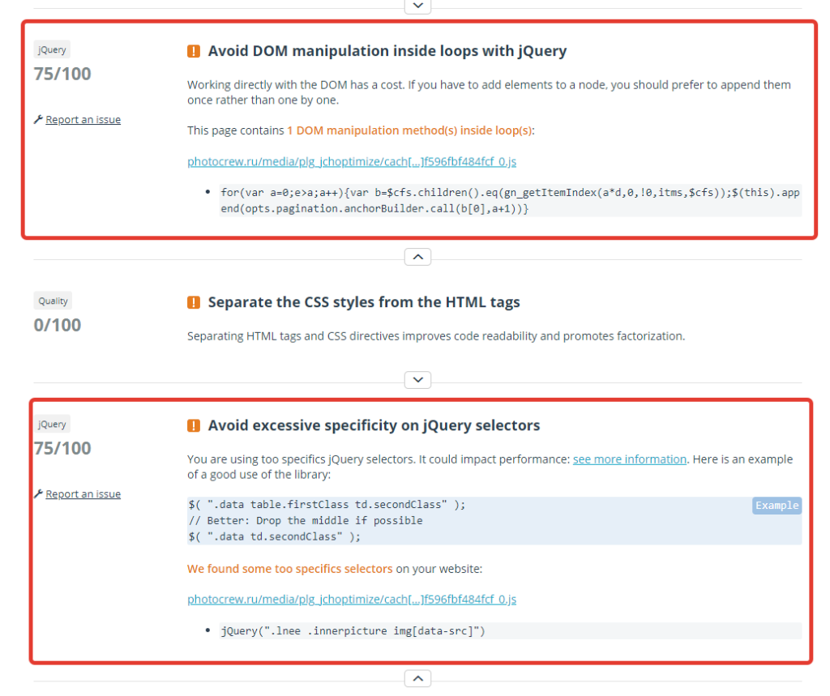Viewport: 830px width, 696px height.
Task: Click jQuery tag in the excessive specificity section
Action: click(x=53, y=425)
